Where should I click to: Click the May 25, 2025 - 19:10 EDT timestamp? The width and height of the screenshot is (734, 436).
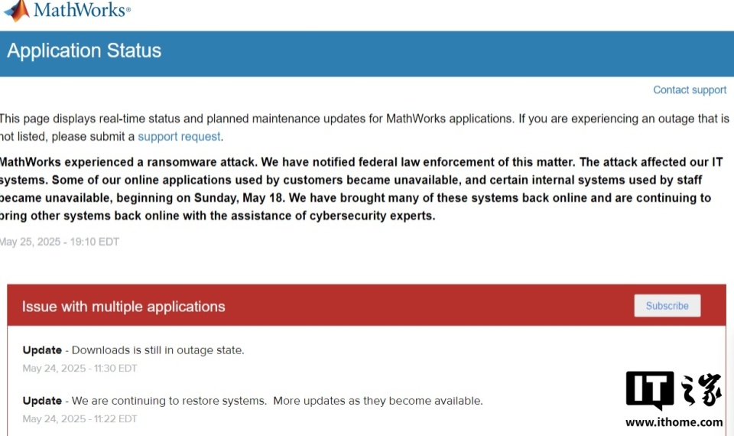(60, 242)
